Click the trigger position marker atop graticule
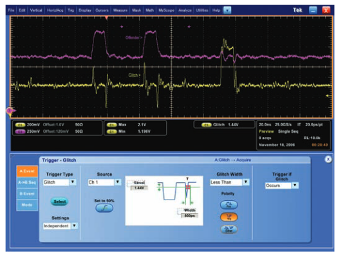This screenshot has height=255, width=338. (x=106, y=18)
